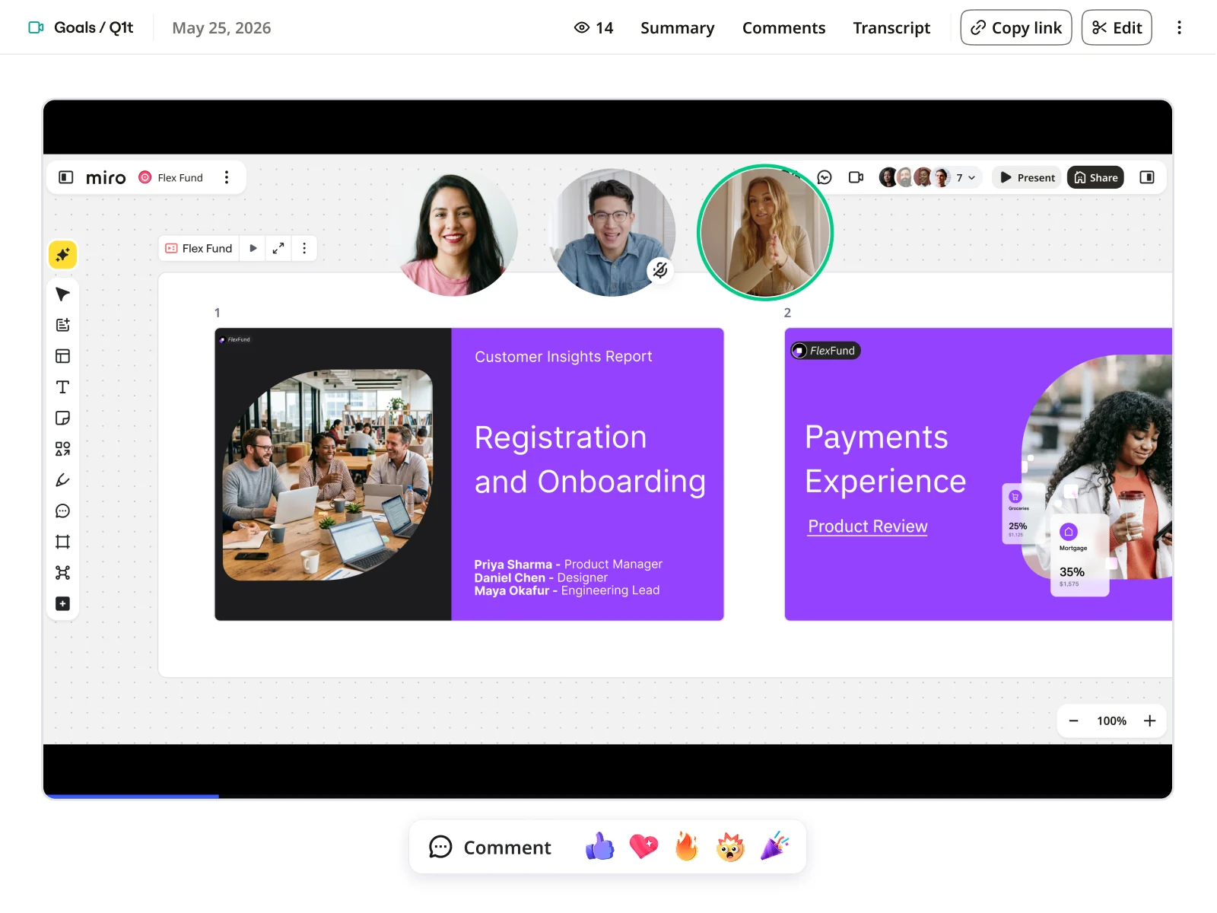
Task: Open the Comments tab
Action: pyautogui.click(x=783, y=27)
